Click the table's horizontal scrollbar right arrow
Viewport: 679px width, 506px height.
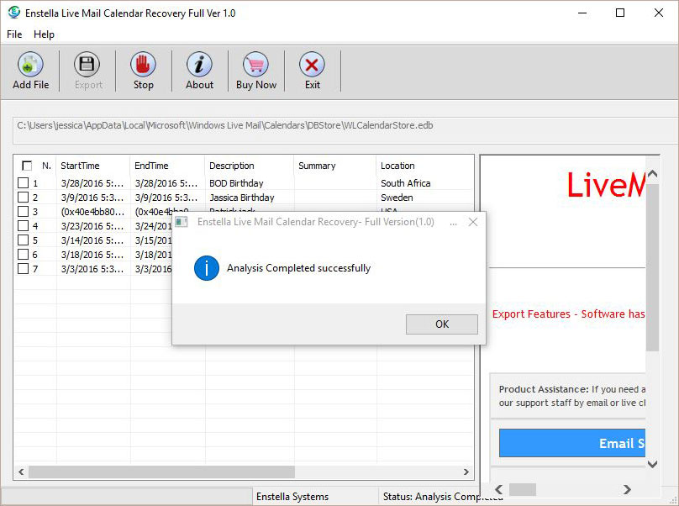pyautogui.click(x=466, y=472)
